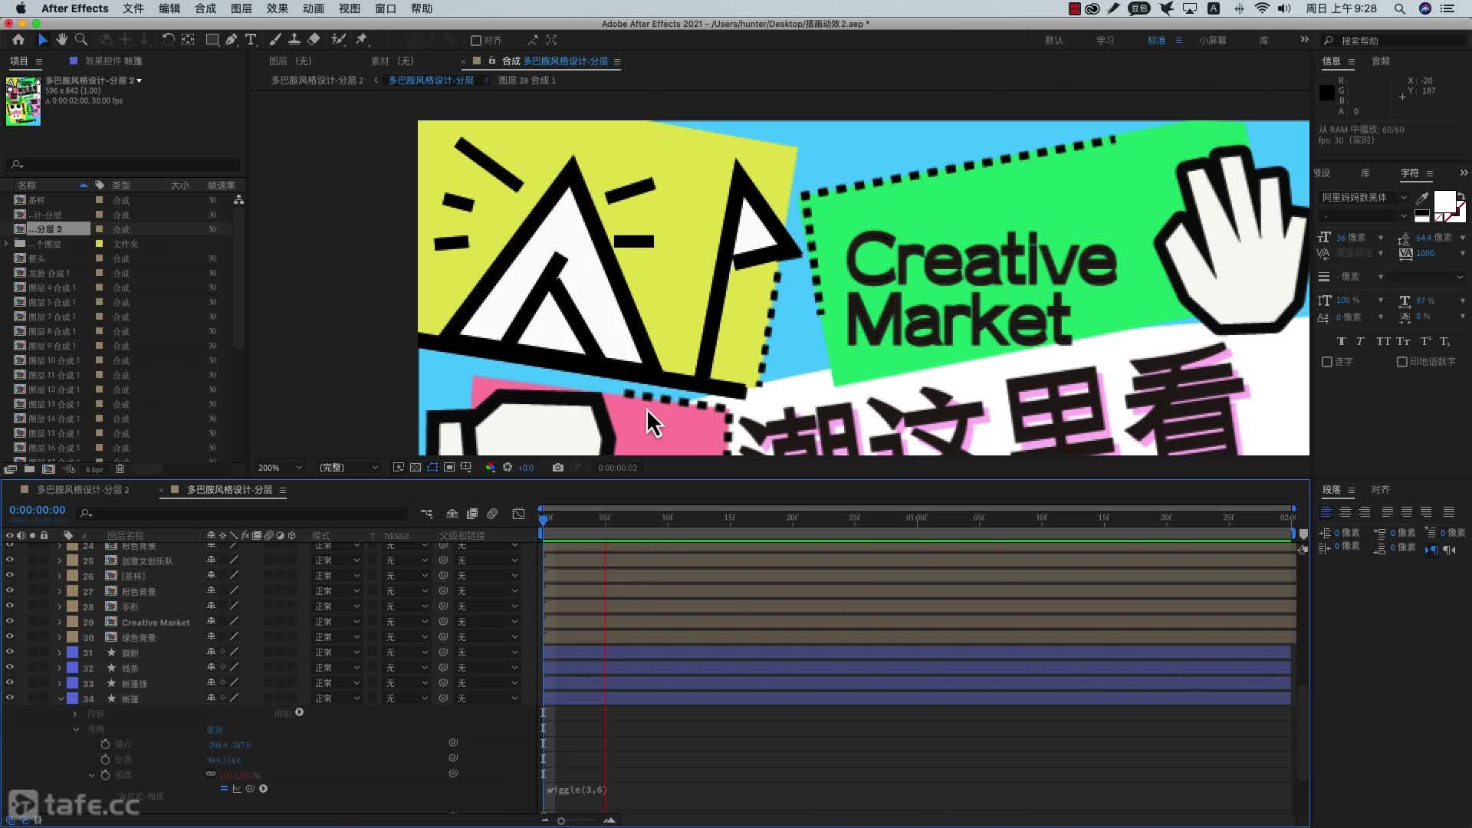This screenshot has width=1472, height=828.
Task: Click the 小屏幕 workspace button
Action: click(x=1212, y=41)
